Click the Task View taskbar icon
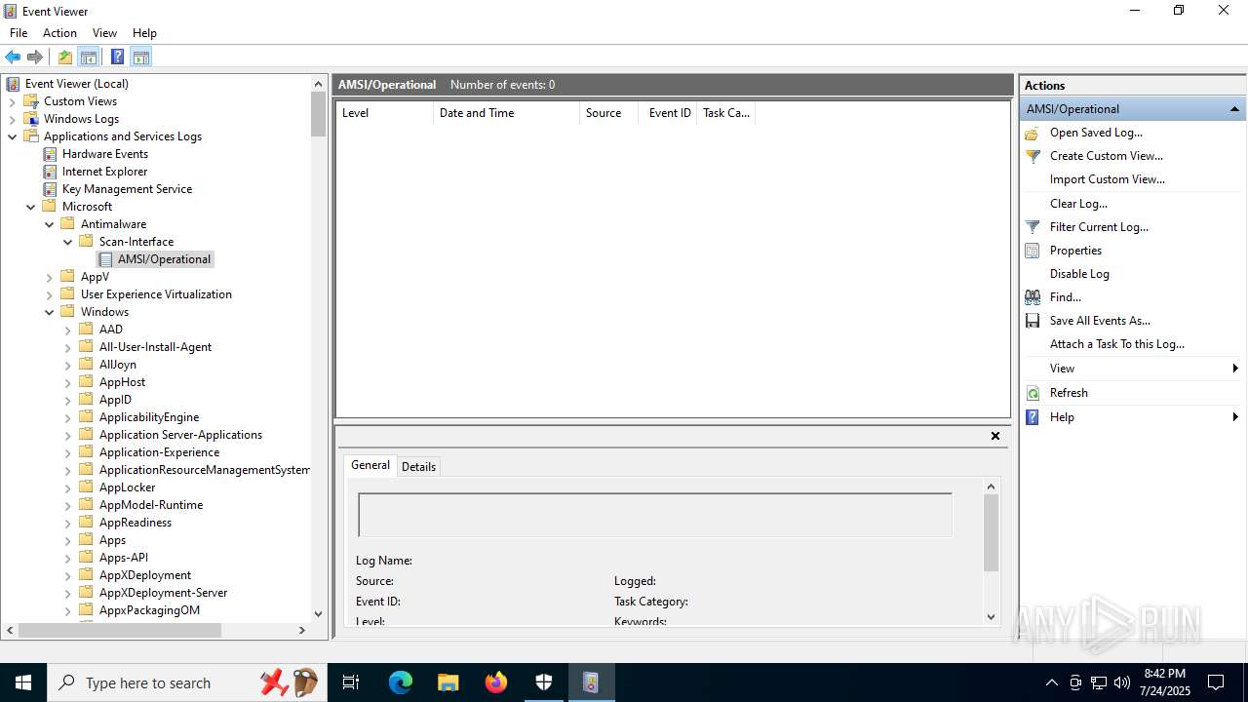Screen dimensions: 1248x702 (x=351, y=682)
